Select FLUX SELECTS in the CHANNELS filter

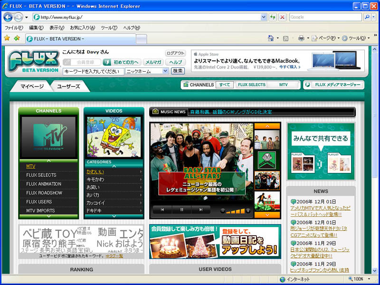(x=252, y=85)
